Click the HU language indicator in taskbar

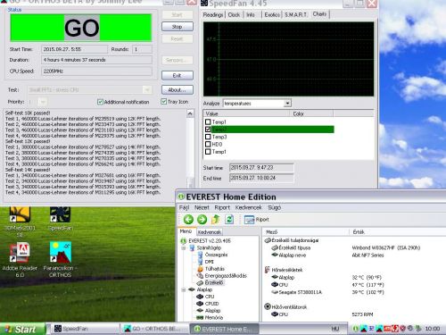(x=335, y=329)
